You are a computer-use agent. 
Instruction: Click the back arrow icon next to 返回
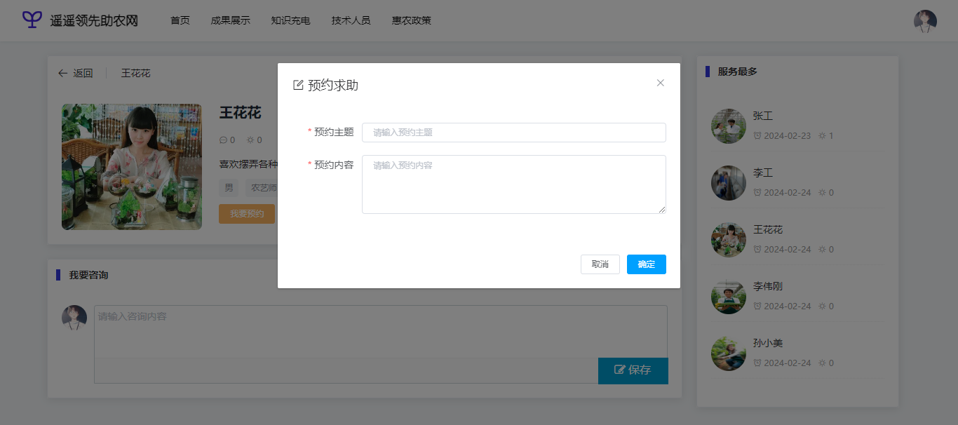(x=63, y=73)
